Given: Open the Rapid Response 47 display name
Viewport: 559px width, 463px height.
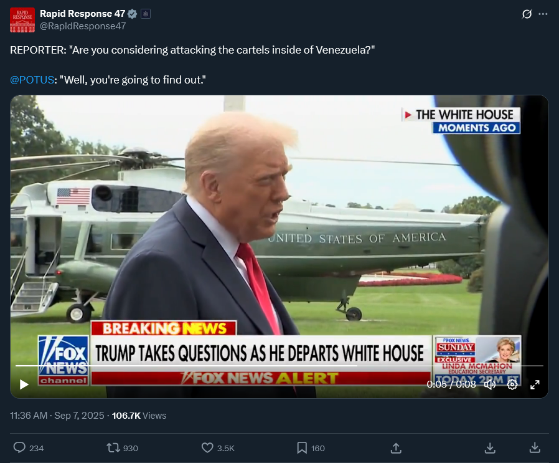Looking at the screenshot, I should tap(82, 14).
